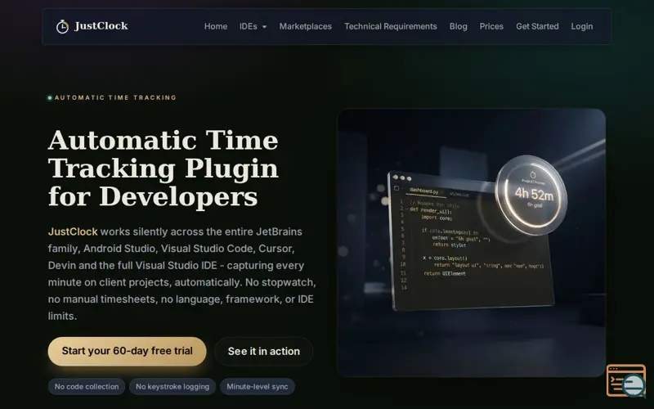Click the main heading Automatic Time Tracking Plugin
The width and height of the screenshot is (654, 409).
[x=163, y=169]
